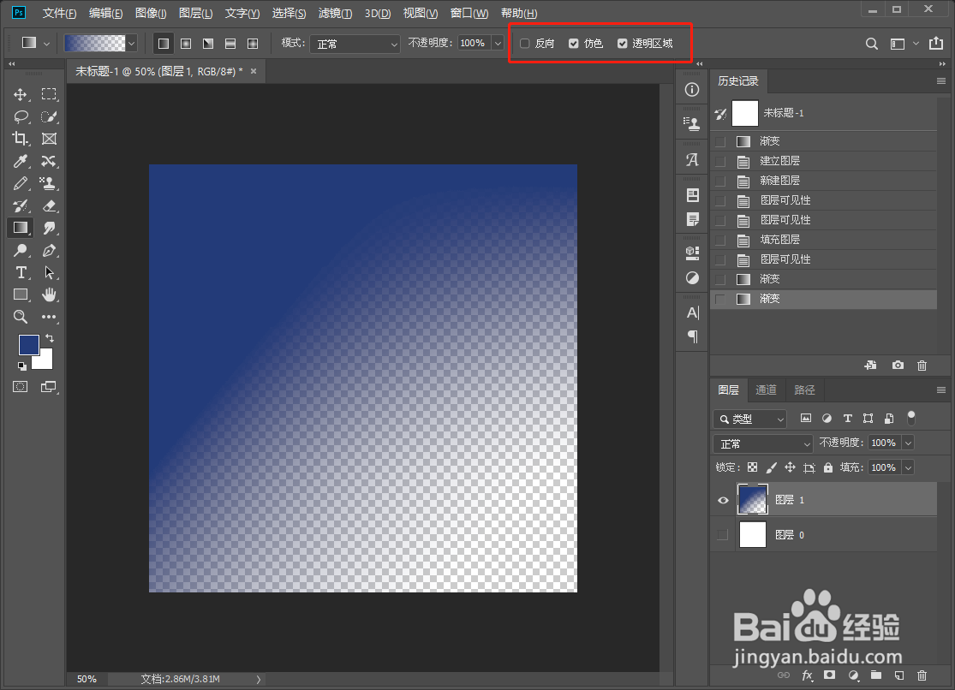Select the Rectangular Marquee tool
955x690 pixels.
point(49,94)
